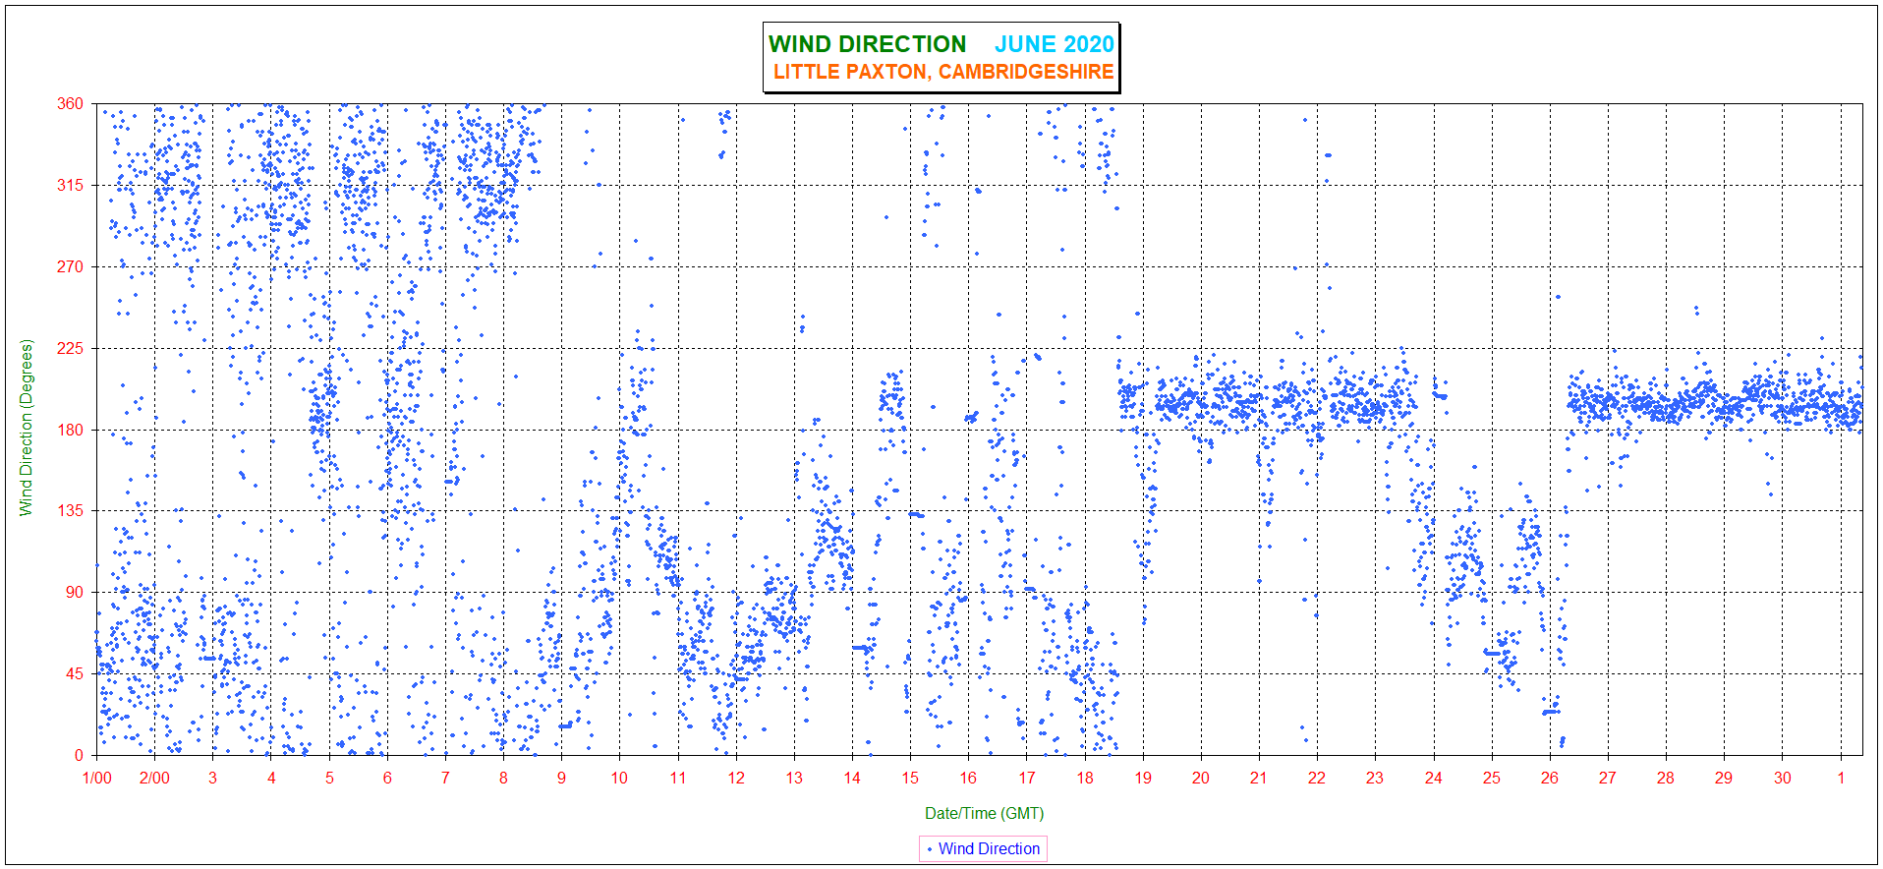Click the y-axis value 360
Viewport: 1883px width, 869px height.
pyautogui.click(x=70, y=103)
